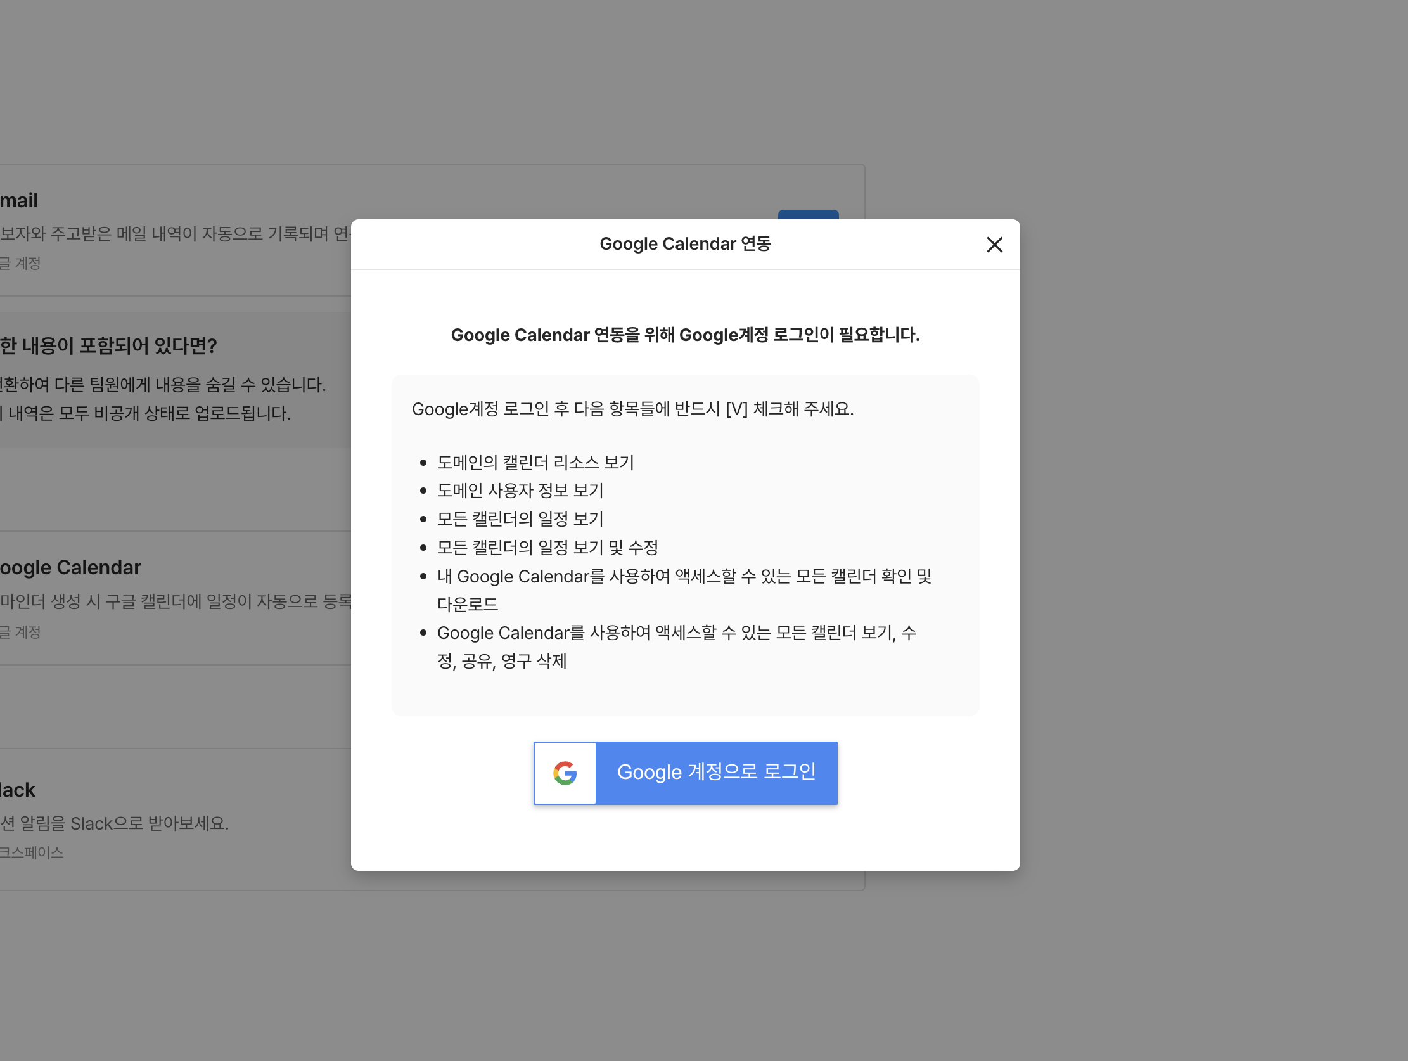The height and width of the screenshot is (1061, 1408).
Task: Click the mail section heading in background page
Action: click(19, 201)
